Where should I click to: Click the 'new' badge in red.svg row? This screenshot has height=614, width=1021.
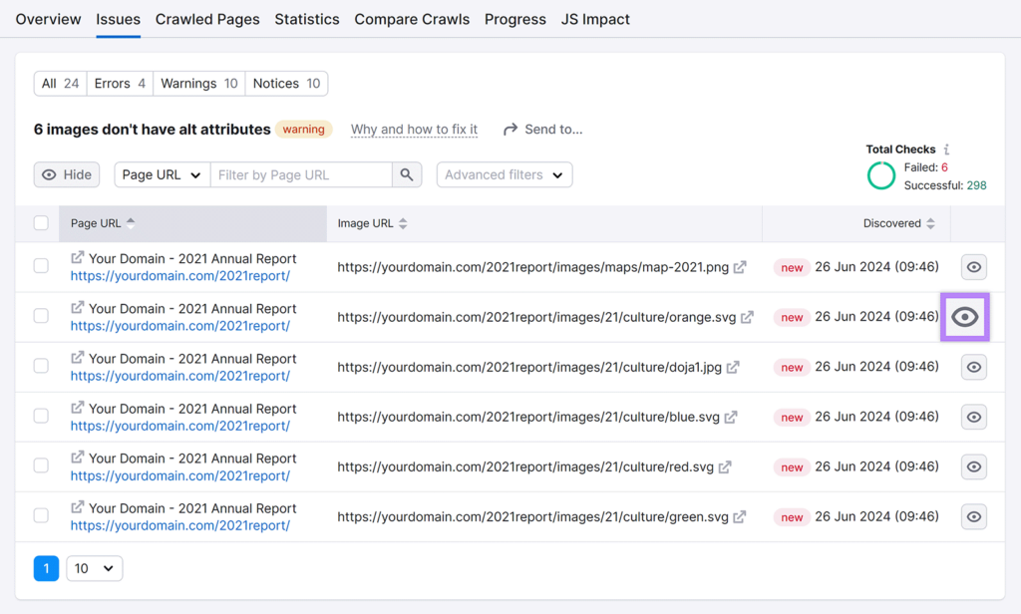(792, 467)
